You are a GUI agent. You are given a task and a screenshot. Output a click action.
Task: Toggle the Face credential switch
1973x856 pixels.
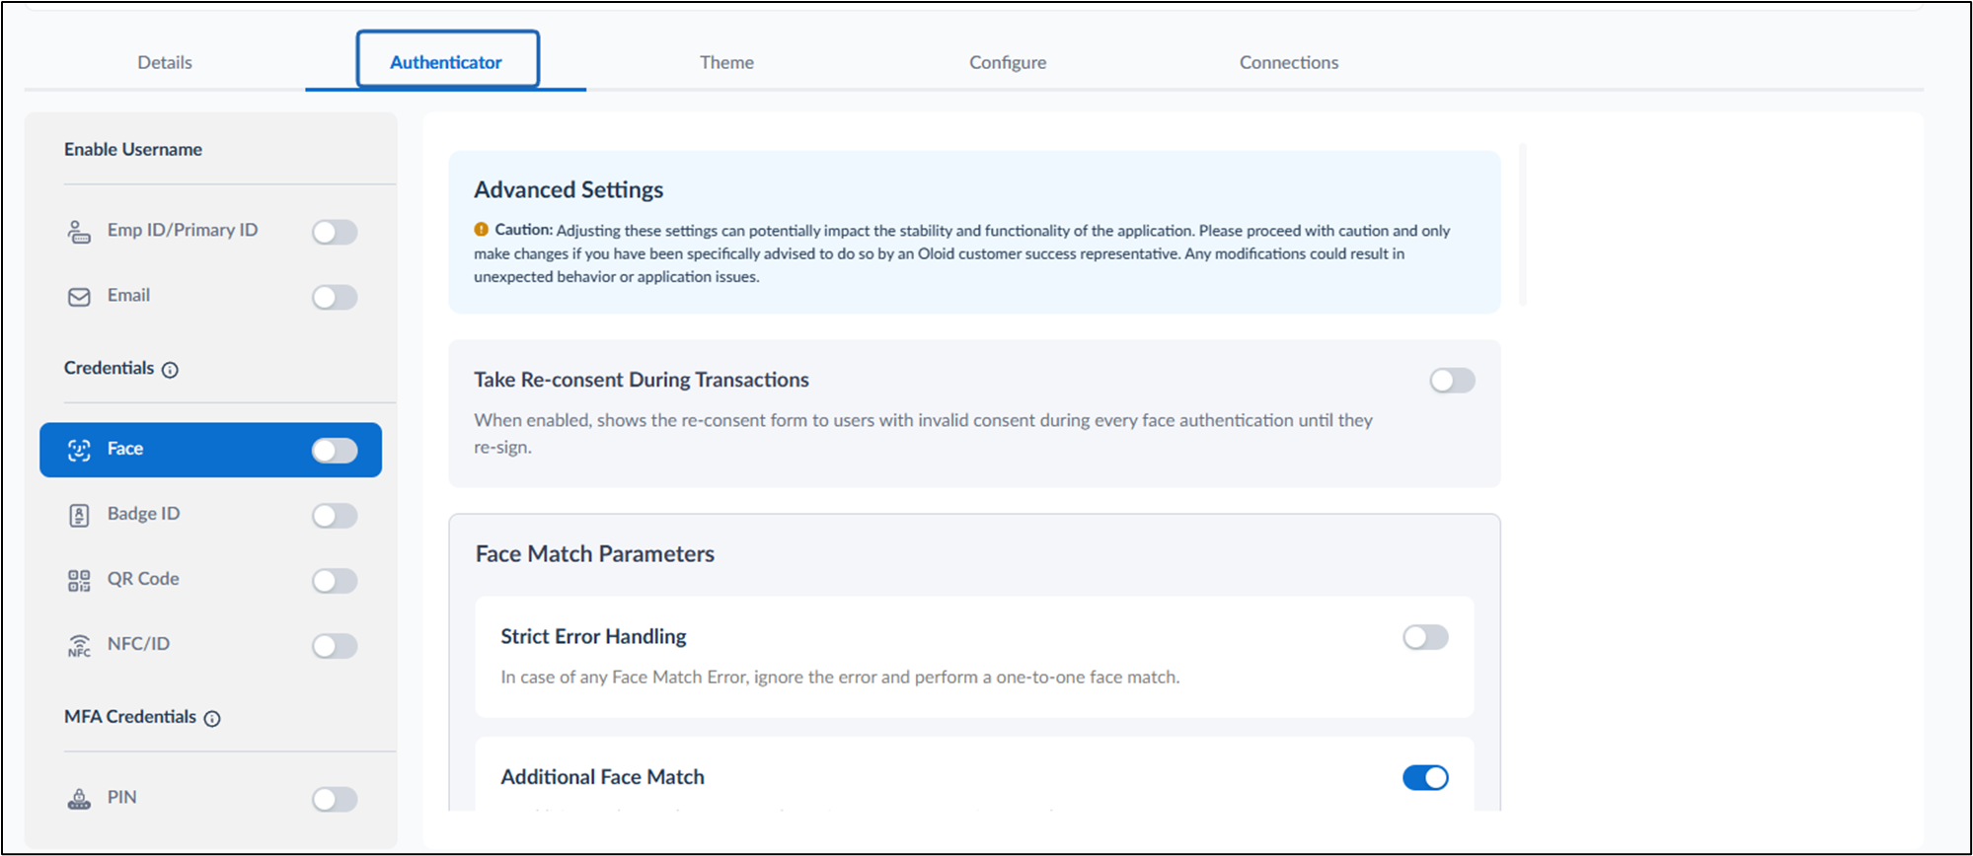(x=335, y=451)
